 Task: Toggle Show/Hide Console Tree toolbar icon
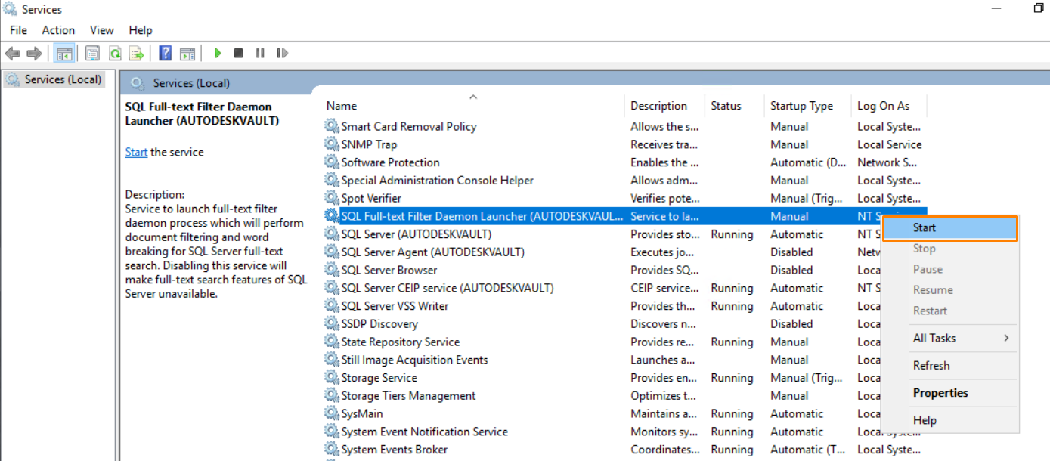point(64,53)
